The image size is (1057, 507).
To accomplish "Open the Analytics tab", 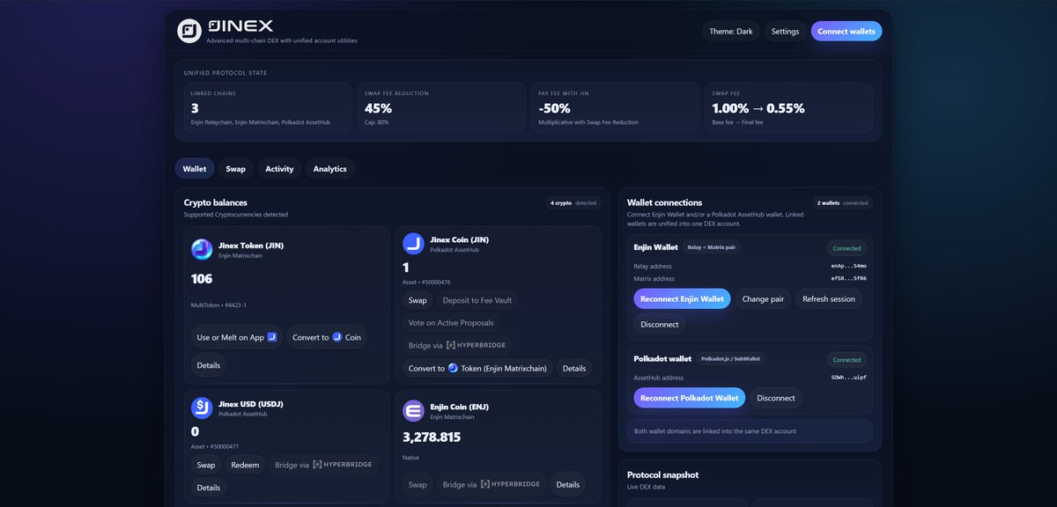I will (329, 168).
